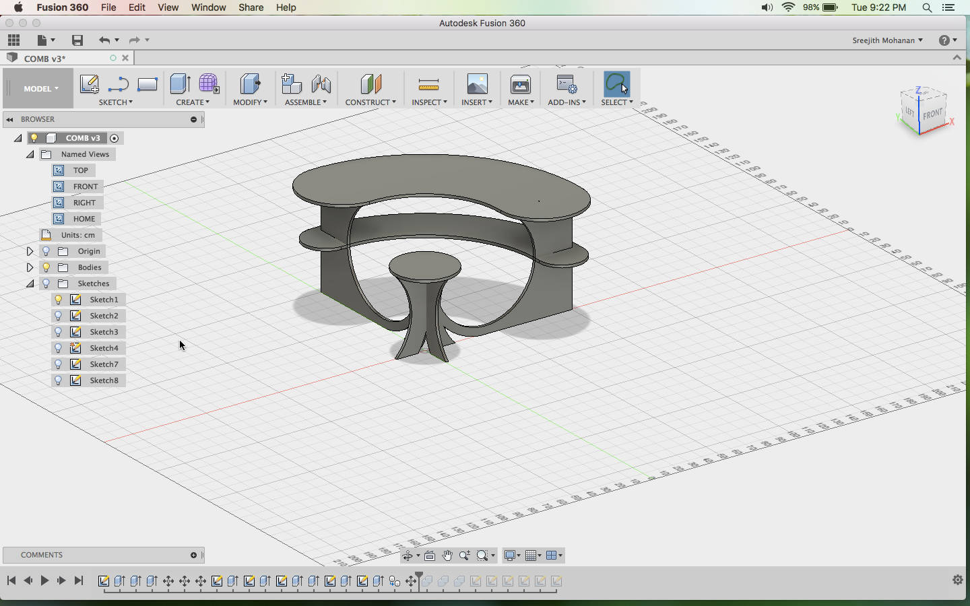Click the Insert image icon
Image resolution: width=970 pixels, height=606 pixels.
point(477,84)
